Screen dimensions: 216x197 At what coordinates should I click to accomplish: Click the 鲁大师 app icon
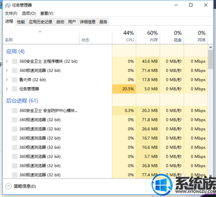15,80
